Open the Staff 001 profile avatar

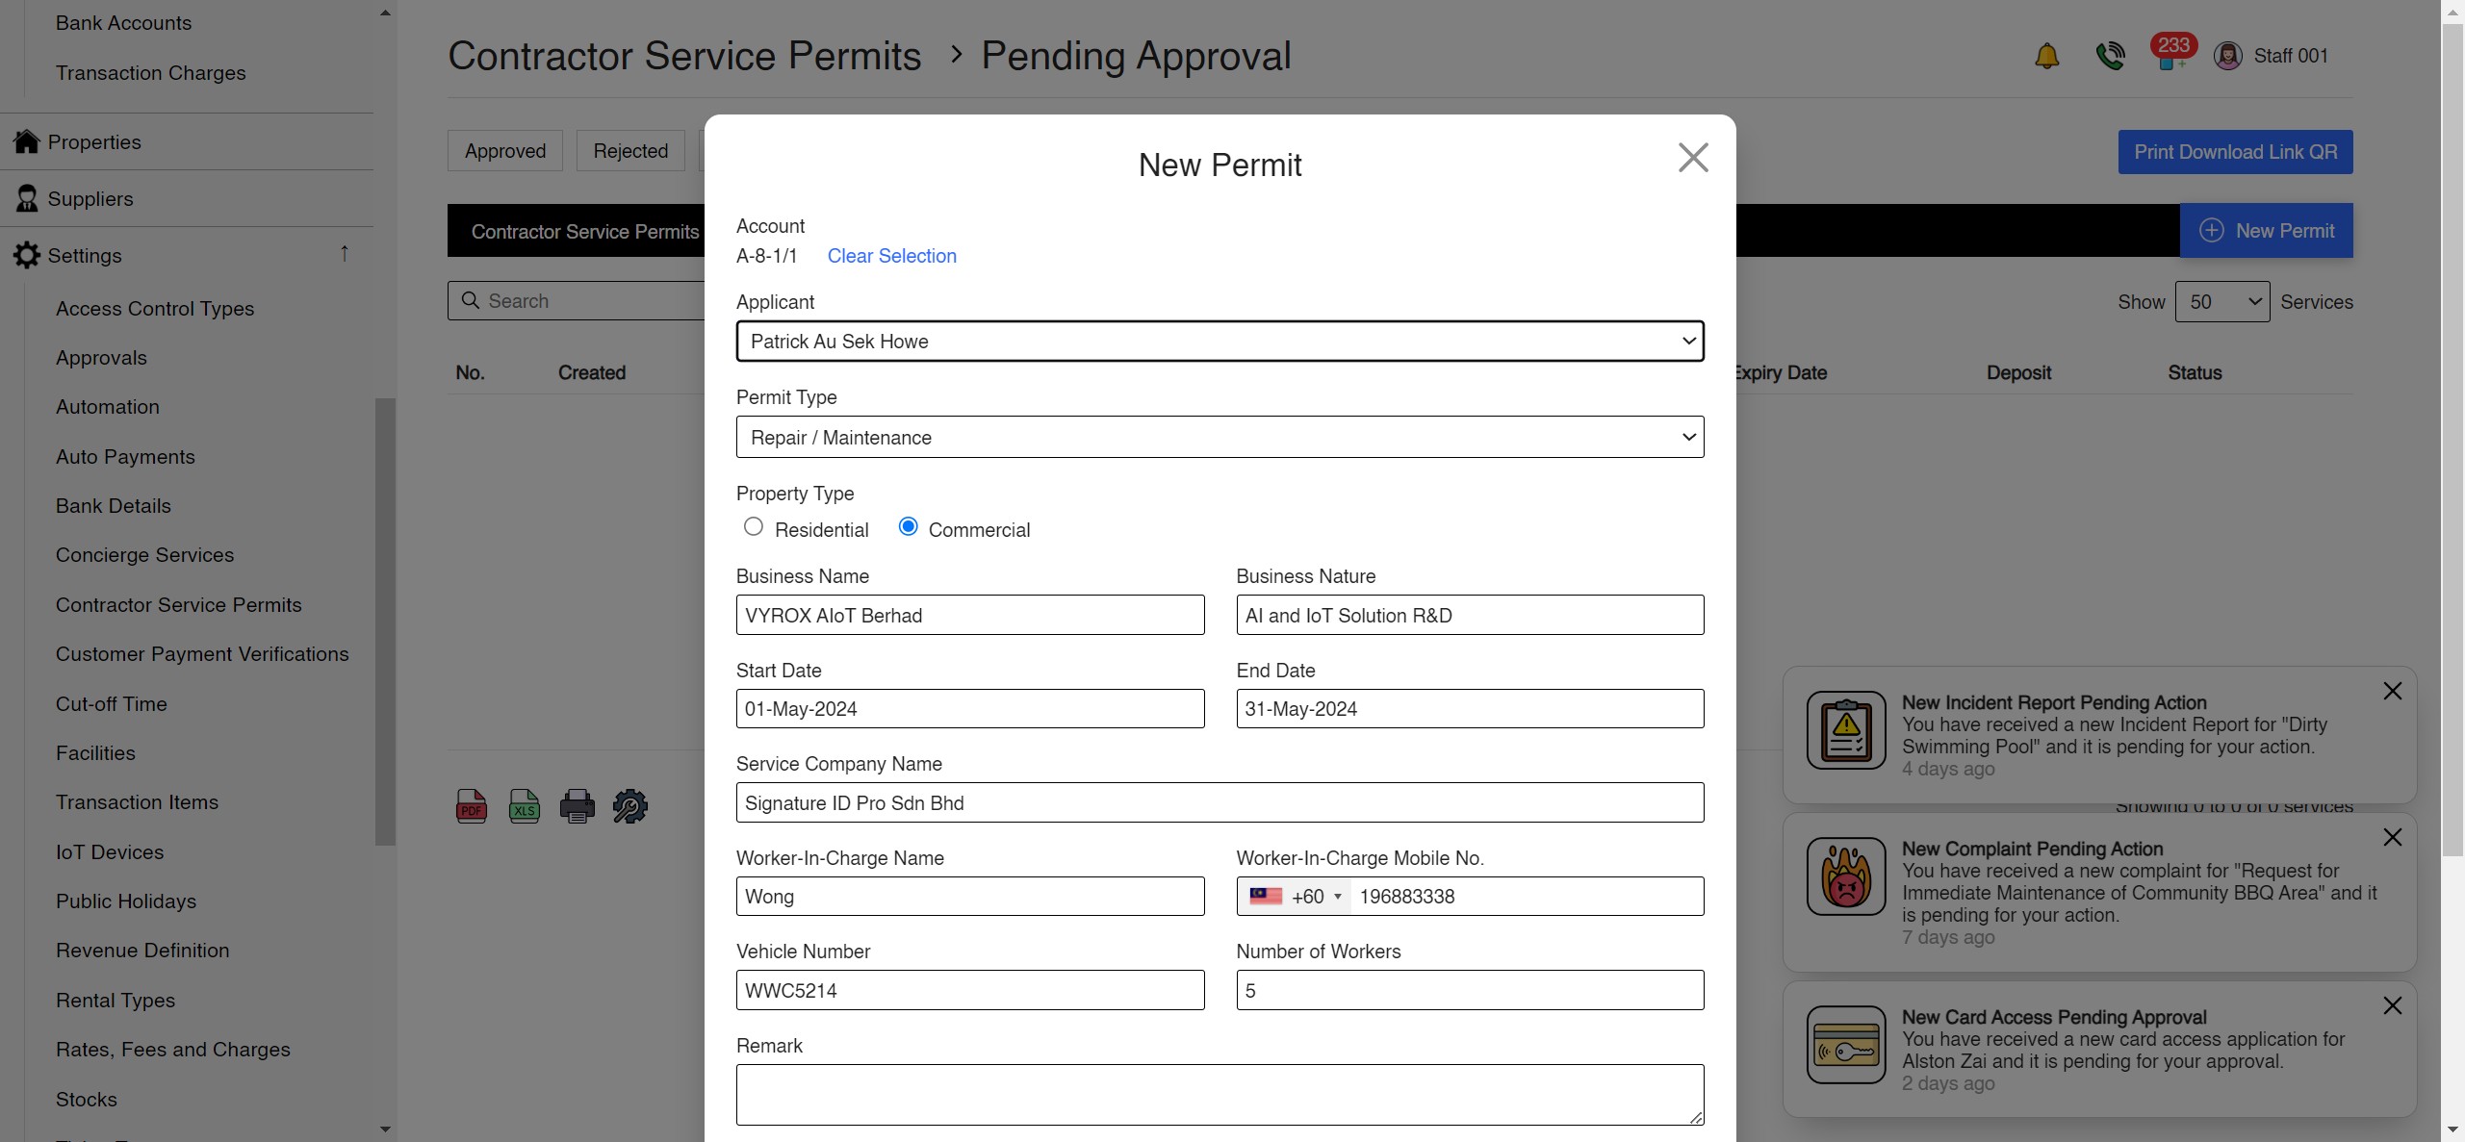pos(2228,55)
